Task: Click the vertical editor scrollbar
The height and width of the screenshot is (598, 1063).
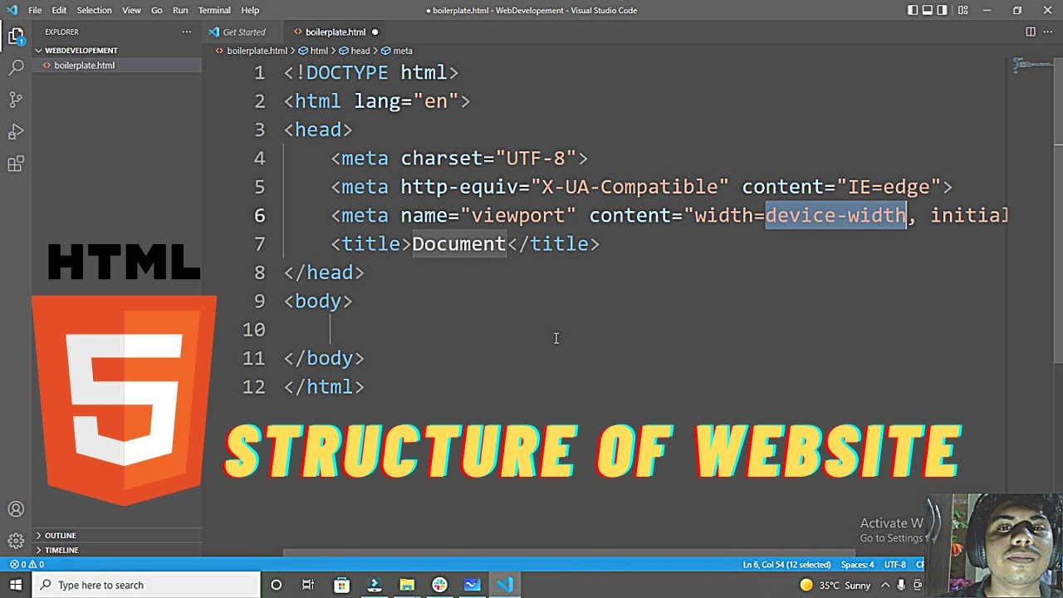Action: coord(1058,212)
